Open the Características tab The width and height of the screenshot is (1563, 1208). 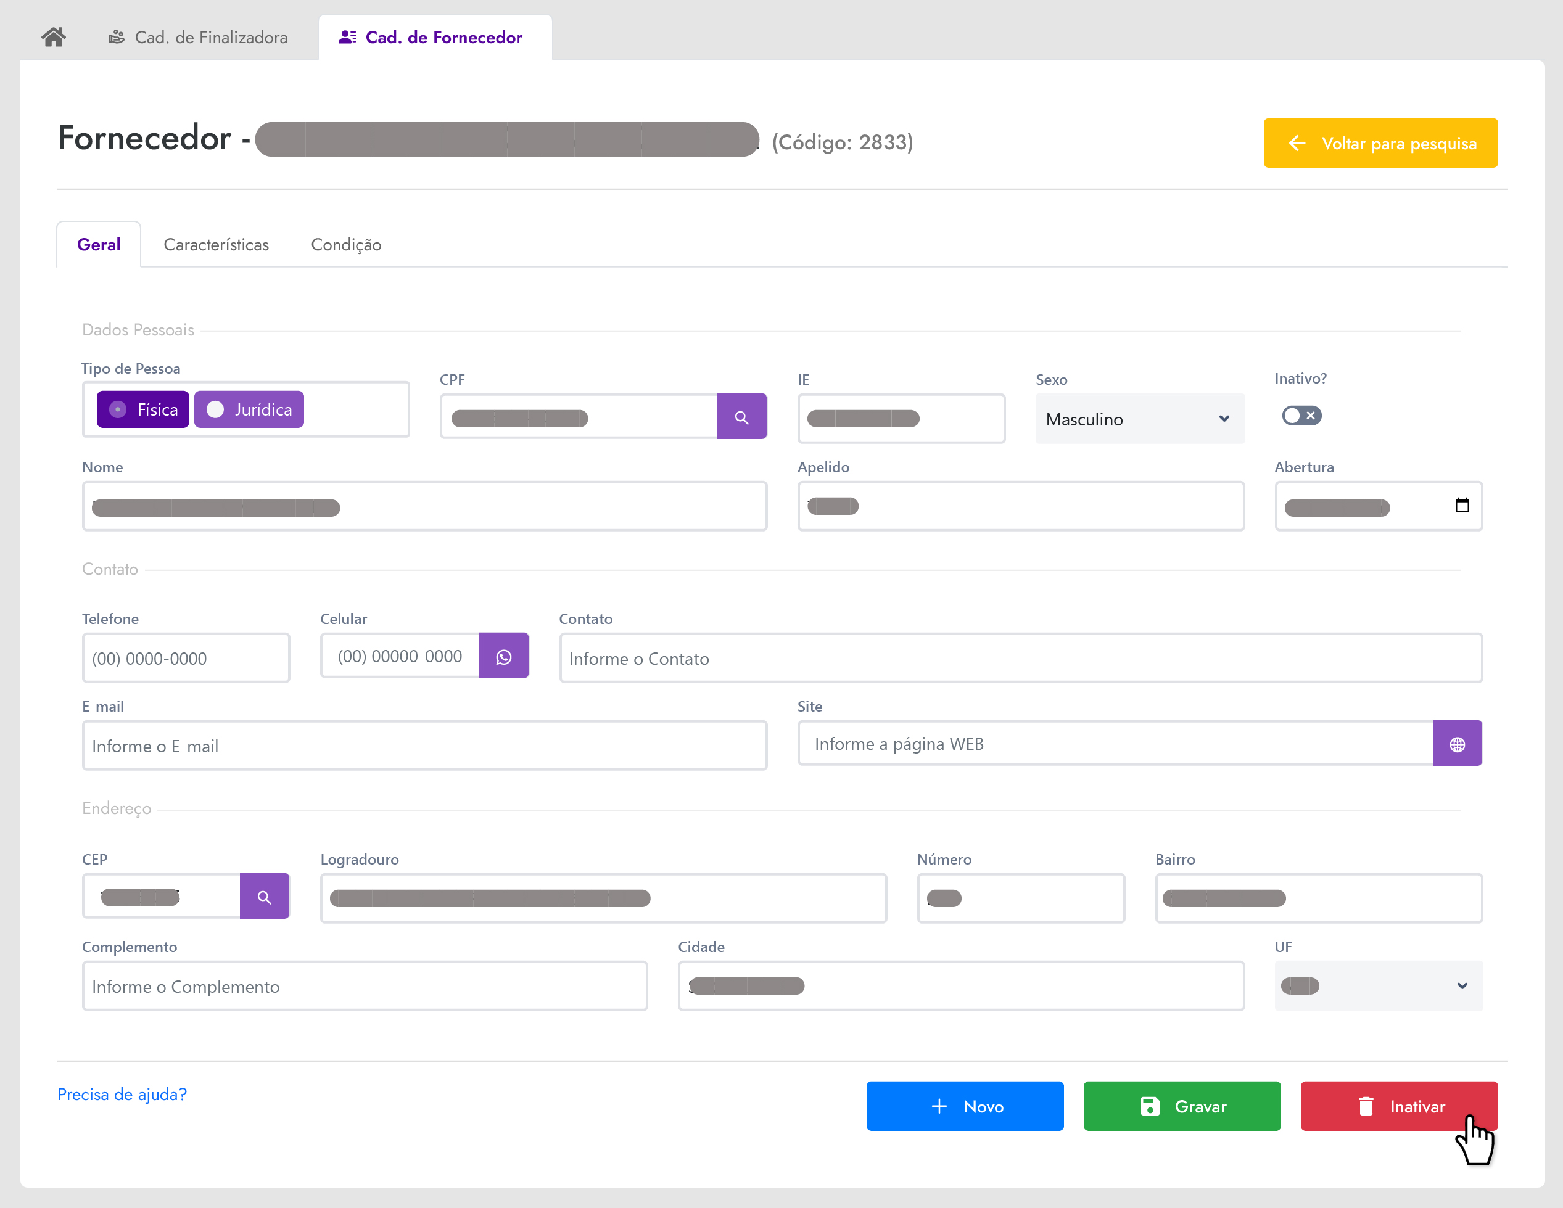pyautogui.click(x=216, y=245)
